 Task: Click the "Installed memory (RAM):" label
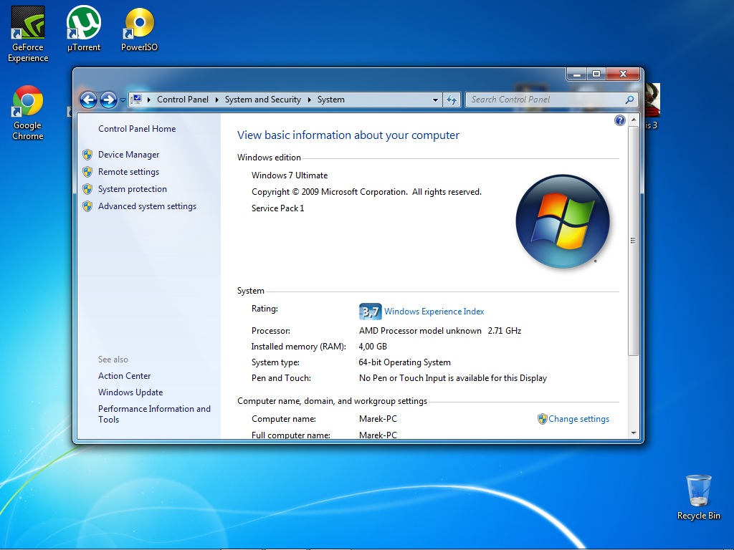click(x=299, y=347)
